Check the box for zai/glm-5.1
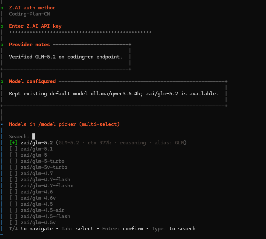 click(13, 149)
